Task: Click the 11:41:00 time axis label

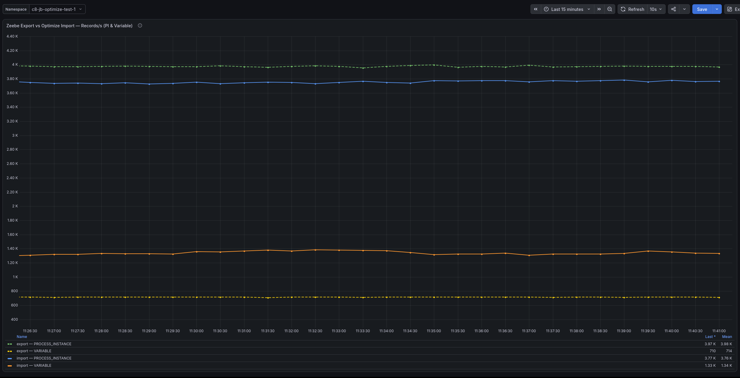Action: tap(719, 331)
